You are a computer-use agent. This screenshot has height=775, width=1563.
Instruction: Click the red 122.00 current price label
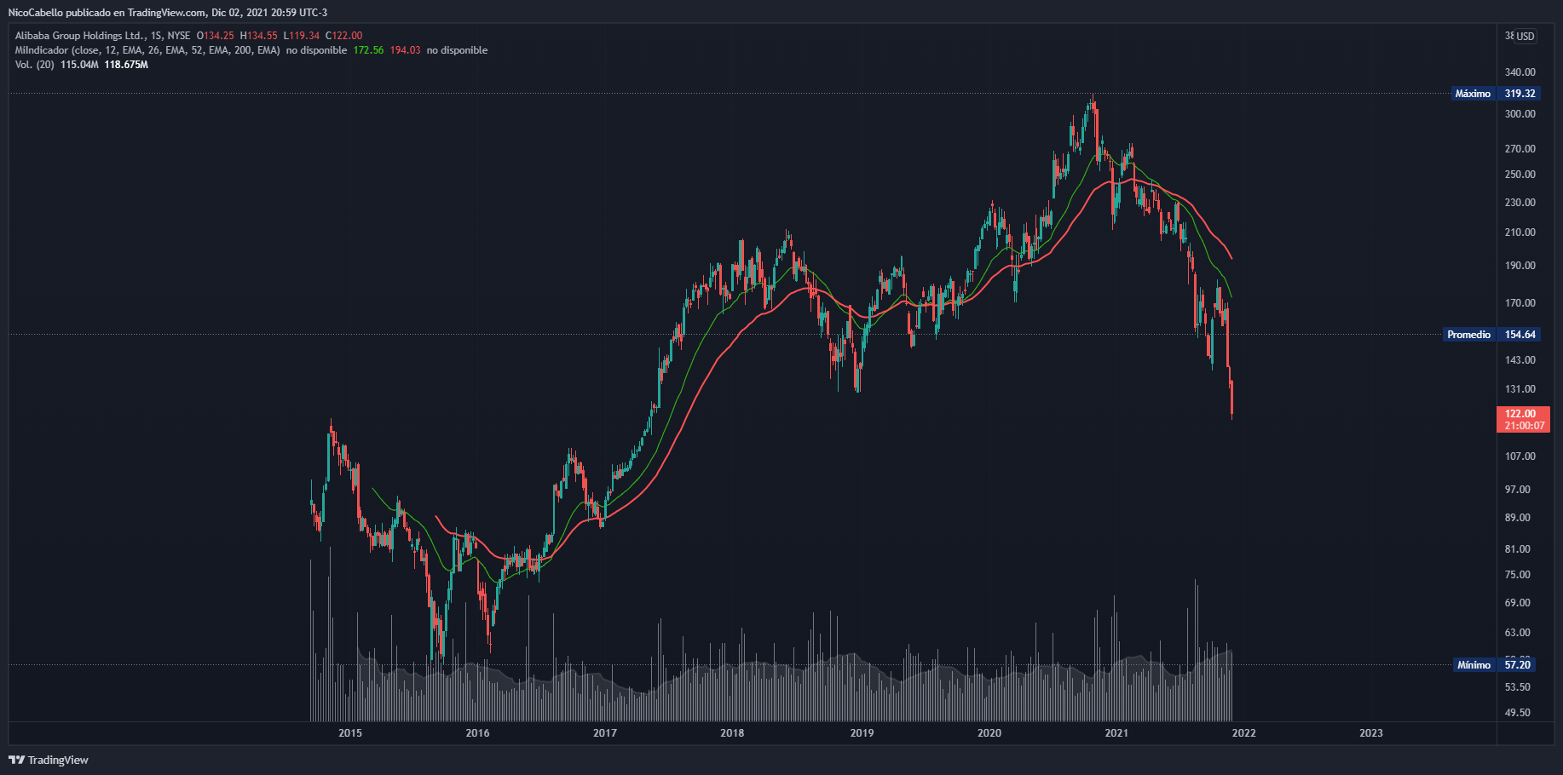1524,419
